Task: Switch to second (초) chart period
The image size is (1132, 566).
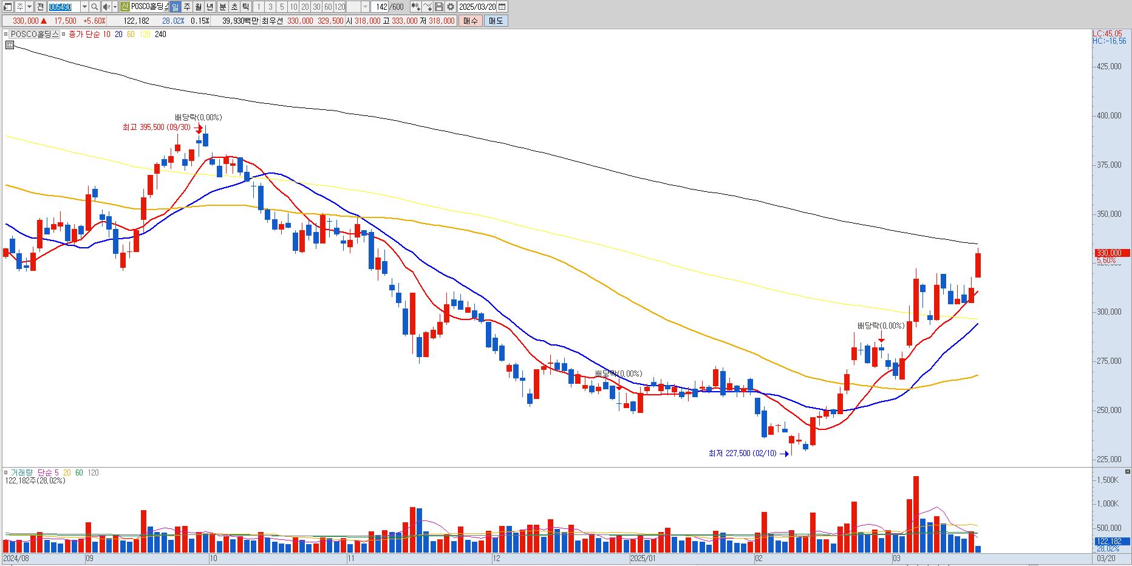Action: (x=234, y=7)
